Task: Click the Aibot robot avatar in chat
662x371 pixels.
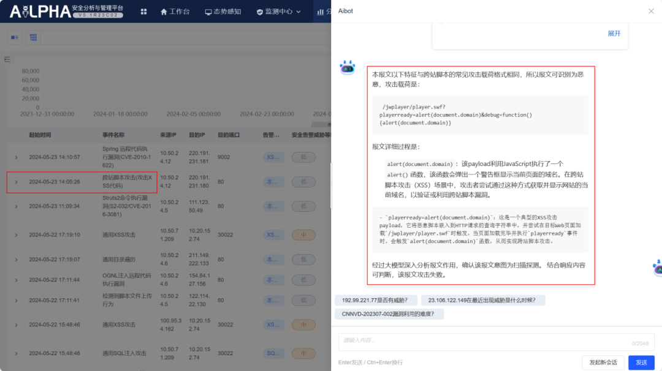Action: (x=348, y=68)
